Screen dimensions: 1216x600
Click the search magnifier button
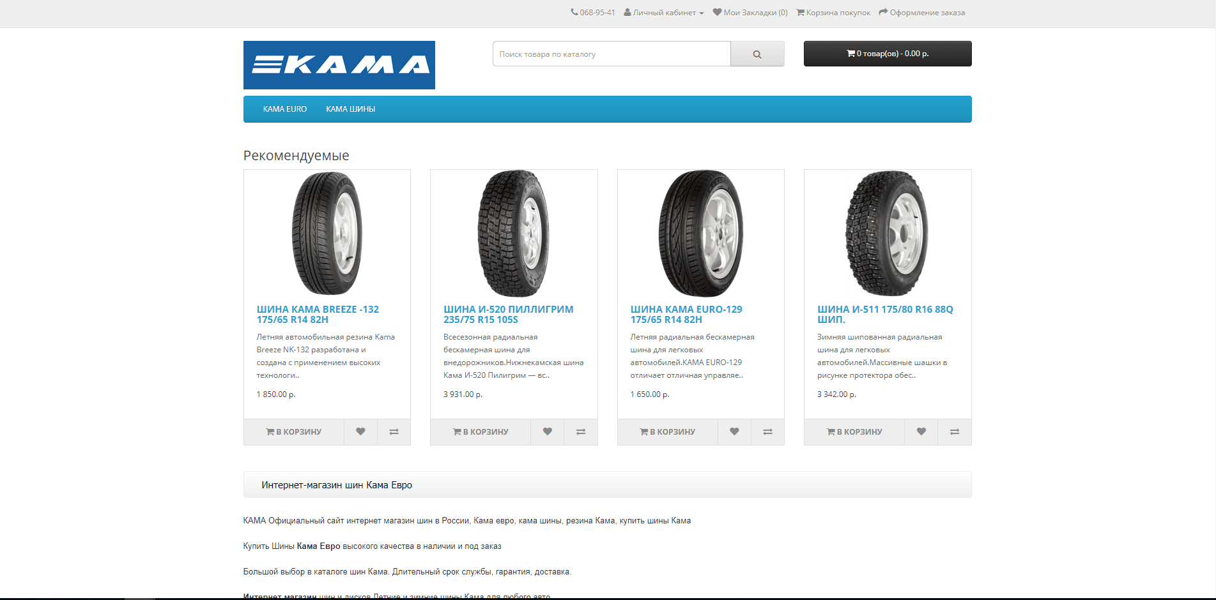pos(757,54)
